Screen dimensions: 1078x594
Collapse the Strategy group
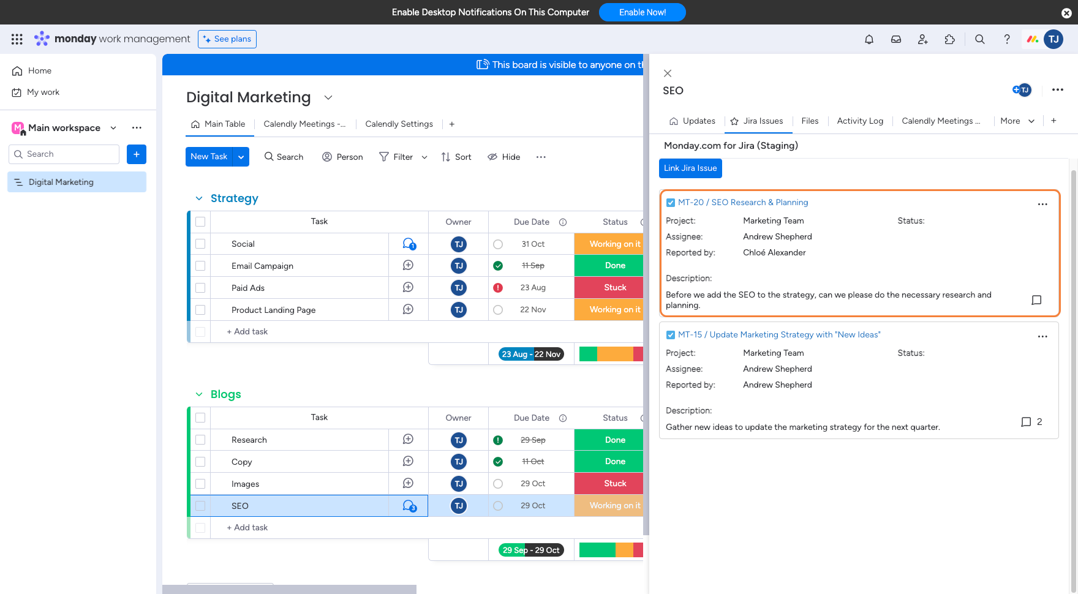[x=198, y=198]
